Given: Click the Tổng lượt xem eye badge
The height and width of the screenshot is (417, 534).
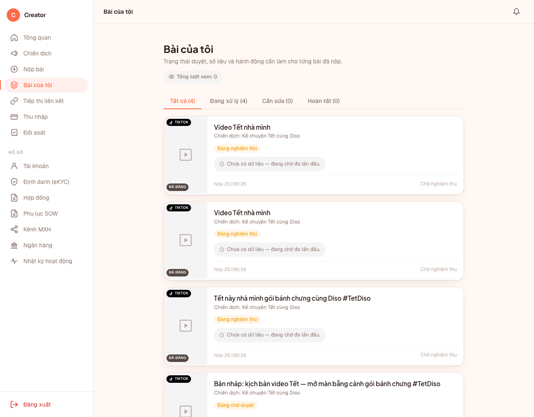Looking at the screenshot, I should (x=193, y=77).
